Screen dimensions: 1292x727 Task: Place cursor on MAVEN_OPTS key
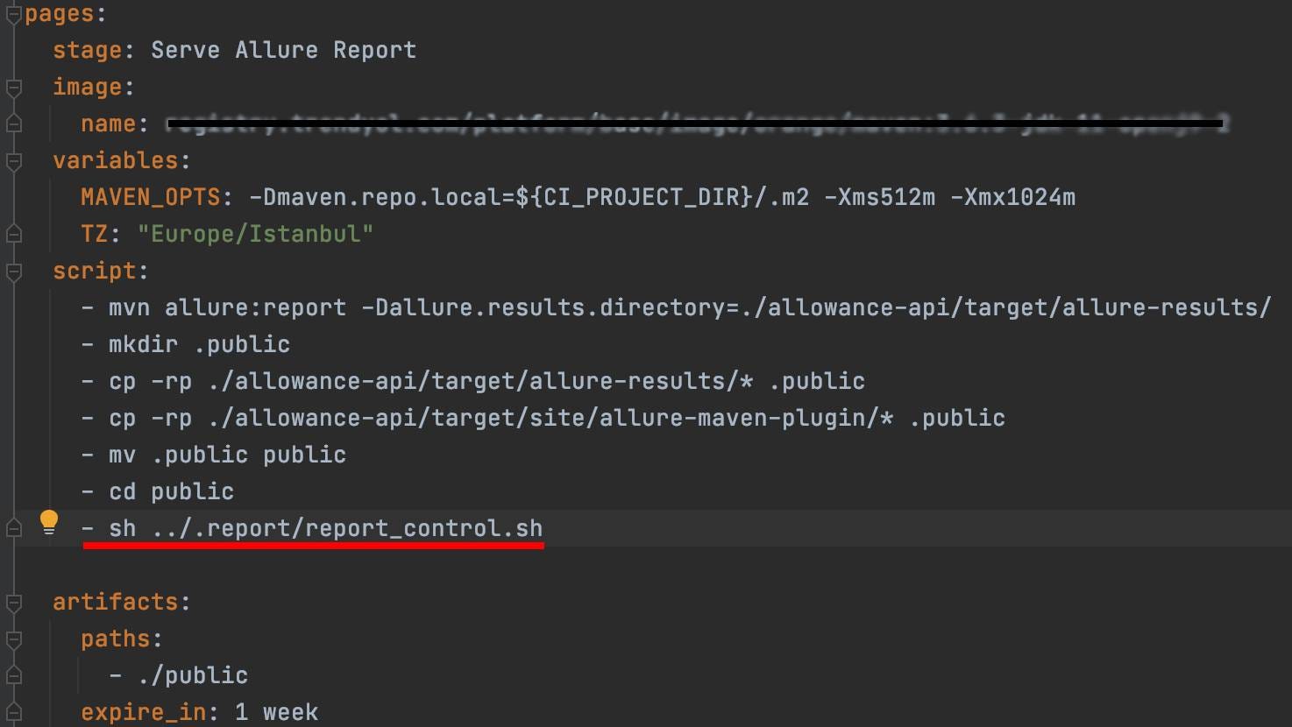tap(151, 197)
